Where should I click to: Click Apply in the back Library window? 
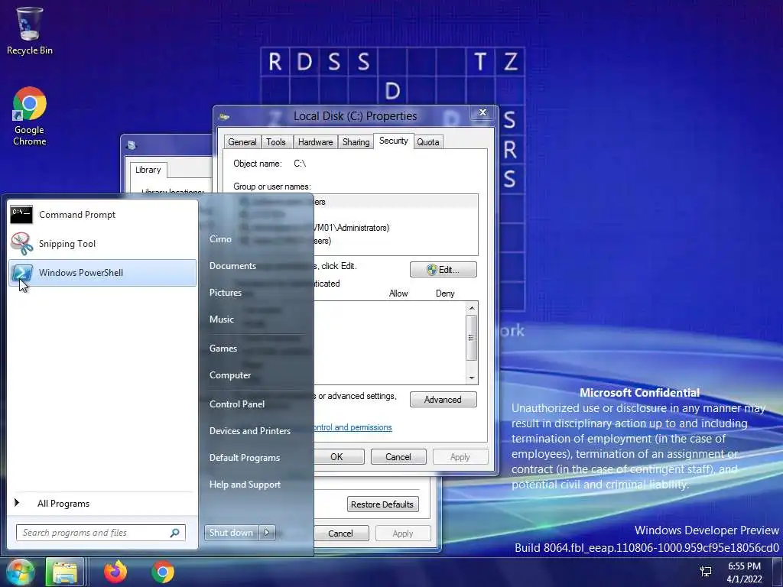tap(403, 533)
